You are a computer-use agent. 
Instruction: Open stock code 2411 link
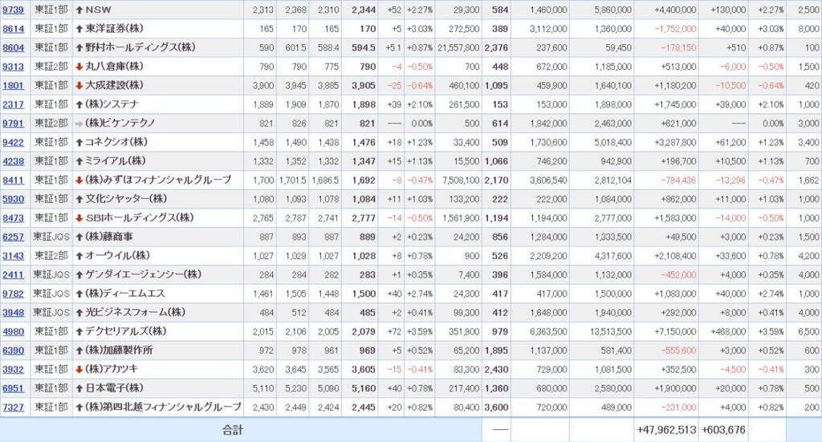(13, 274)
